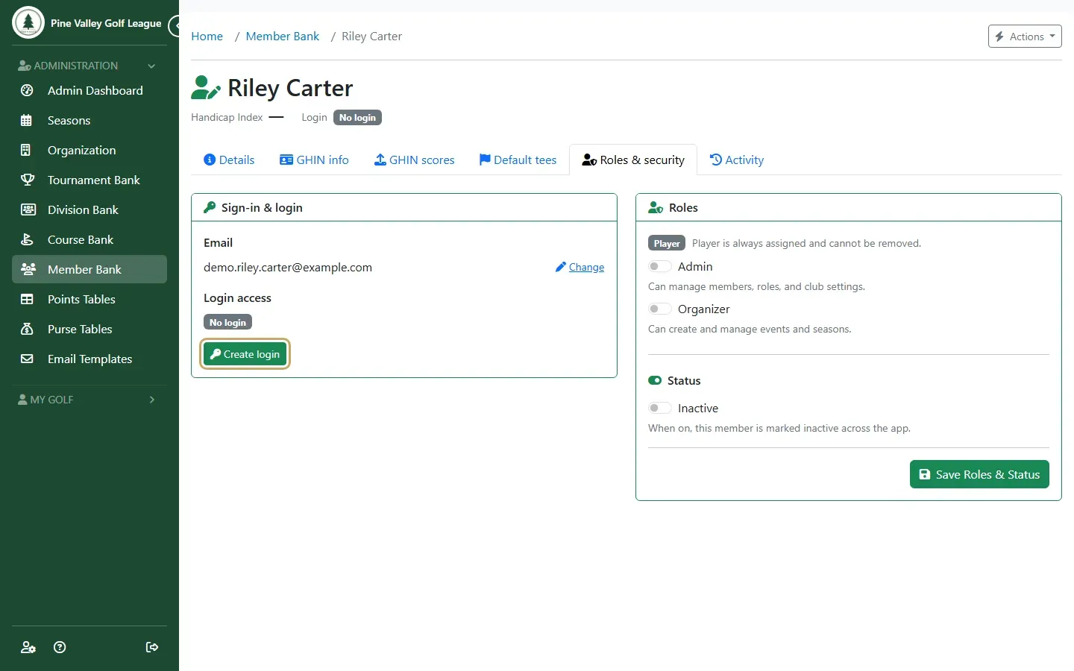Select the Roles & security tab
1074x671 pixels.
pyautogui.click(x=633, y=160)
